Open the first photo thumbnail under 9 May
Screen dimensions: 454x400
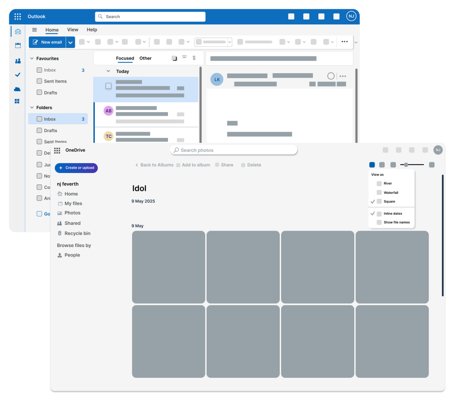[168, 267]
